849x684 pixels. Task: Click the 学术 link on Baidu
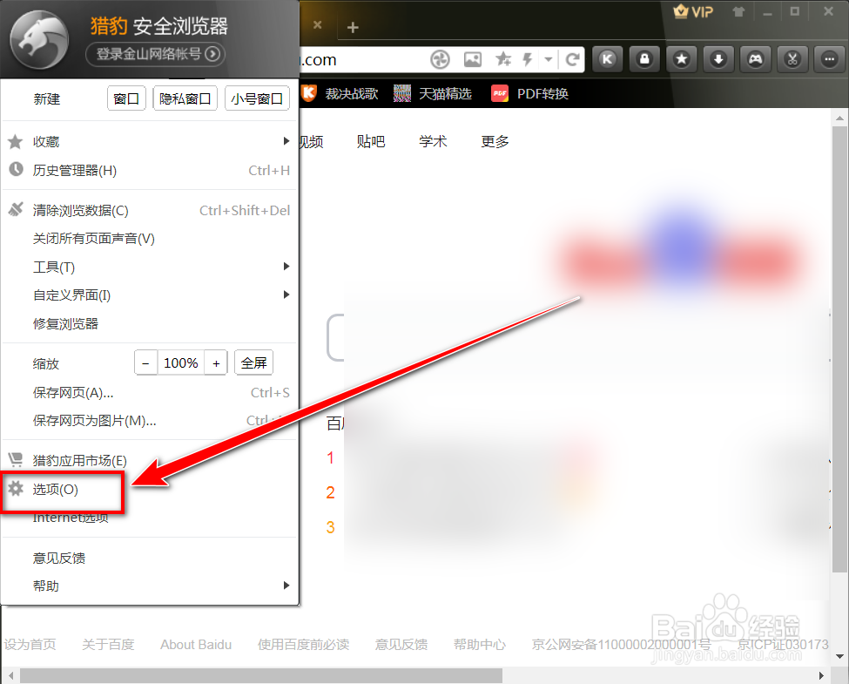click(433, 141)
